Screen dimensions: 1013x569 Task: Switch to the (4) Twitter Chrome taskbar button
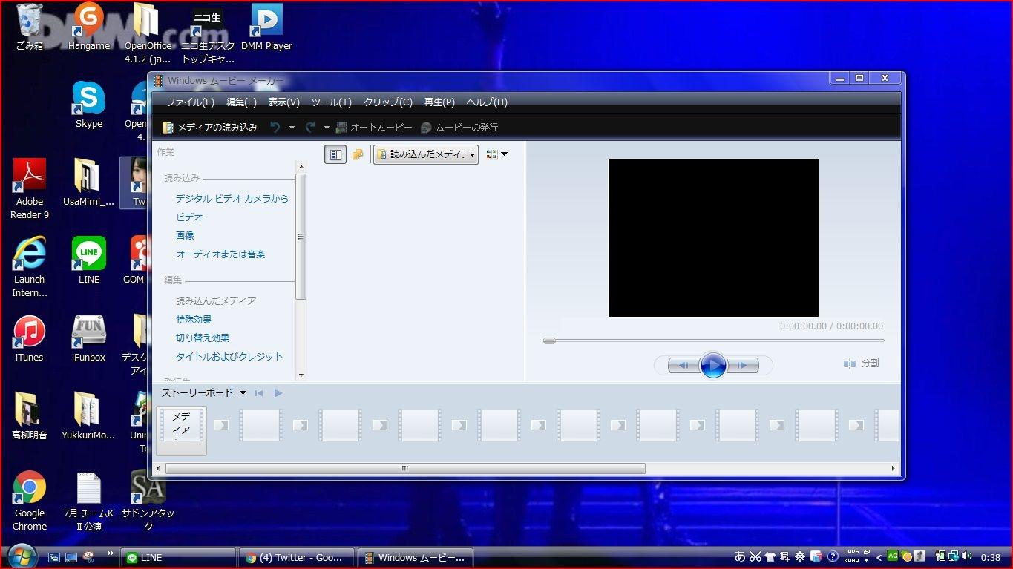[297, 557]
